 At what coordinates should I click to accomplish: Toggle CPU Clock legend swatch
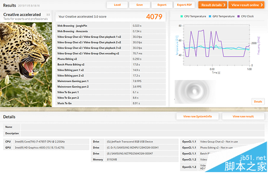(x=239, y=17)
